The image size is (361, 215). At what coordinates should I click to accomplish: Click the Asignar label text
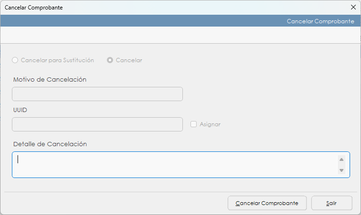tap(210, 124)
